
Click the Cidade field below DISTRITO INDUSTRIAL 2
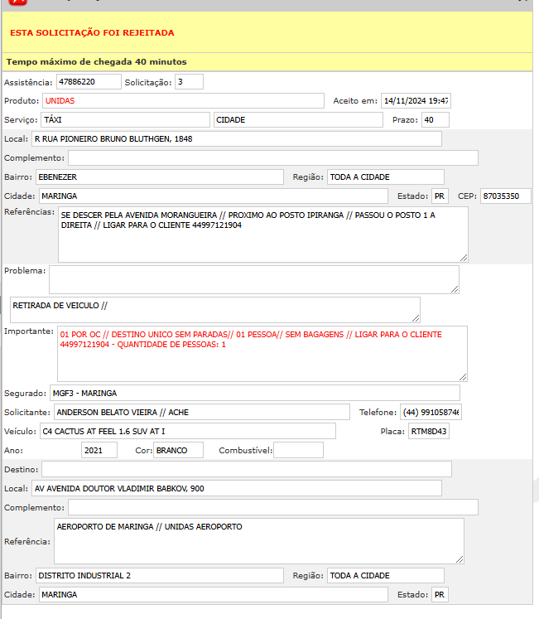[214, 595]
